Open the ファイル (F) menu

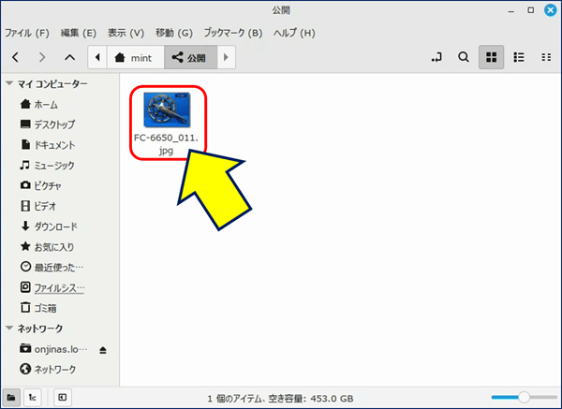coord(27,33)
